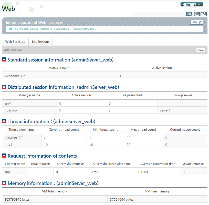Click the Clear button for adminServer
209x205 pixels.
pyautogui.click(x=201, y=50)
